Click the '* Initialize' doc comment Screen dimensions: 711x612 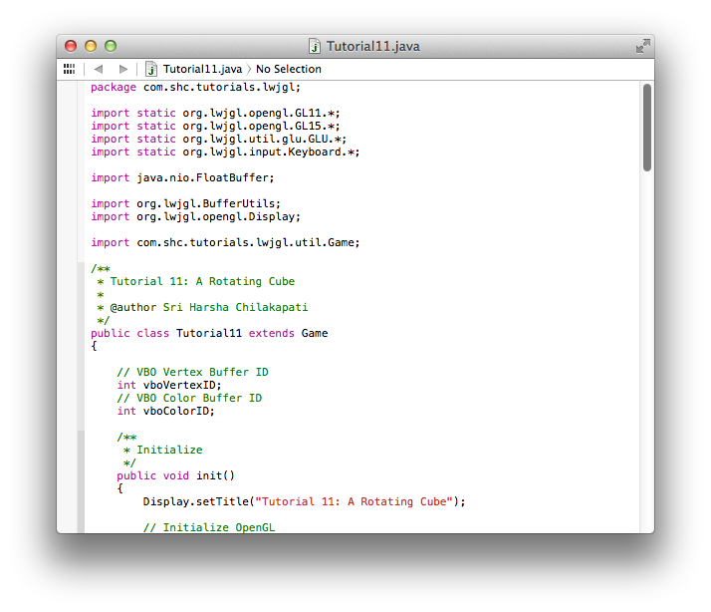coord(162,450)
